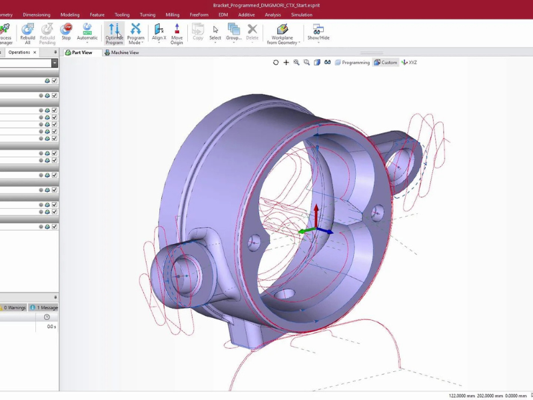
Task: Switch to the Machine View tab
Action: point(122,53)
